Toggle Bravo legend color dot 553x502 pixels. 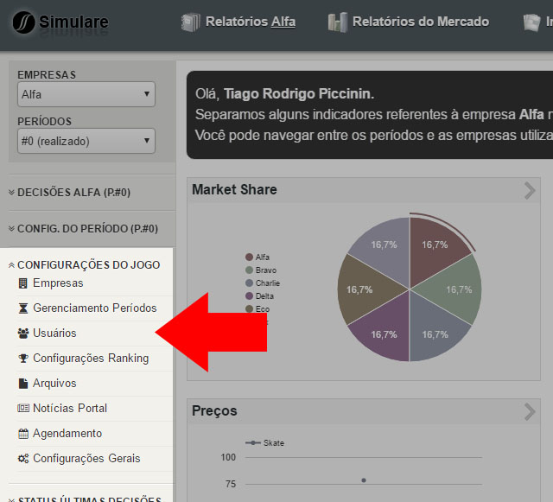[250, 270]
